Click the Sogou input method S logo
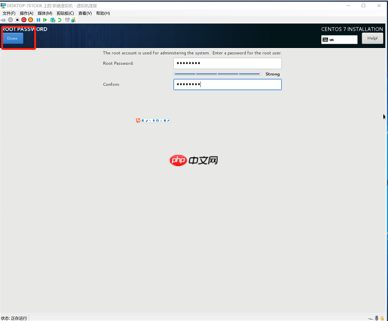The height and width of the screenshot is (321, 388). (x=138, y=120)
